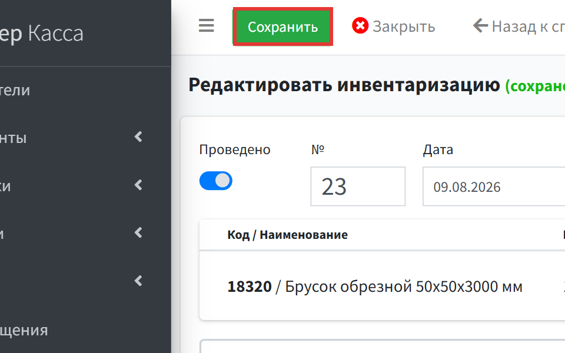
Task: Click the chevron on the third collapsible sidebar item
Action: [x=139, y=233]
